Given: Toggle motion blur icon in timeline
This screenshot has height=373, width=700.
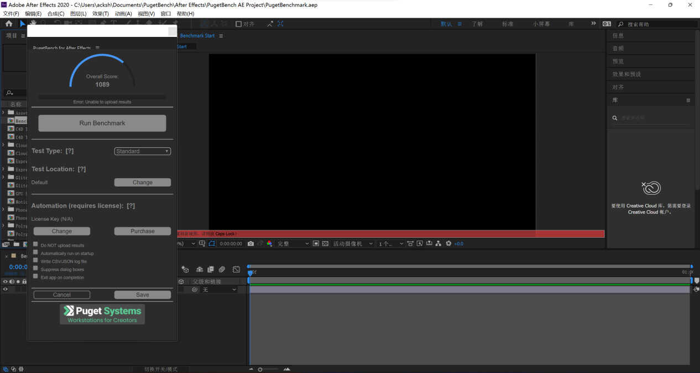Looking at the screenshot, I should pos(222,269).
